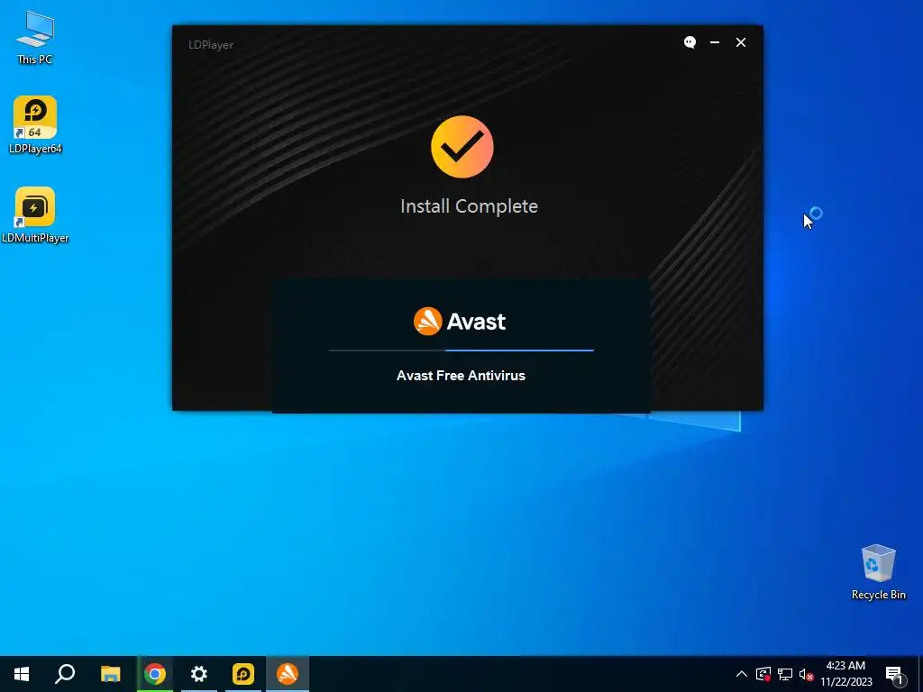Open taskbar Search

65,674
